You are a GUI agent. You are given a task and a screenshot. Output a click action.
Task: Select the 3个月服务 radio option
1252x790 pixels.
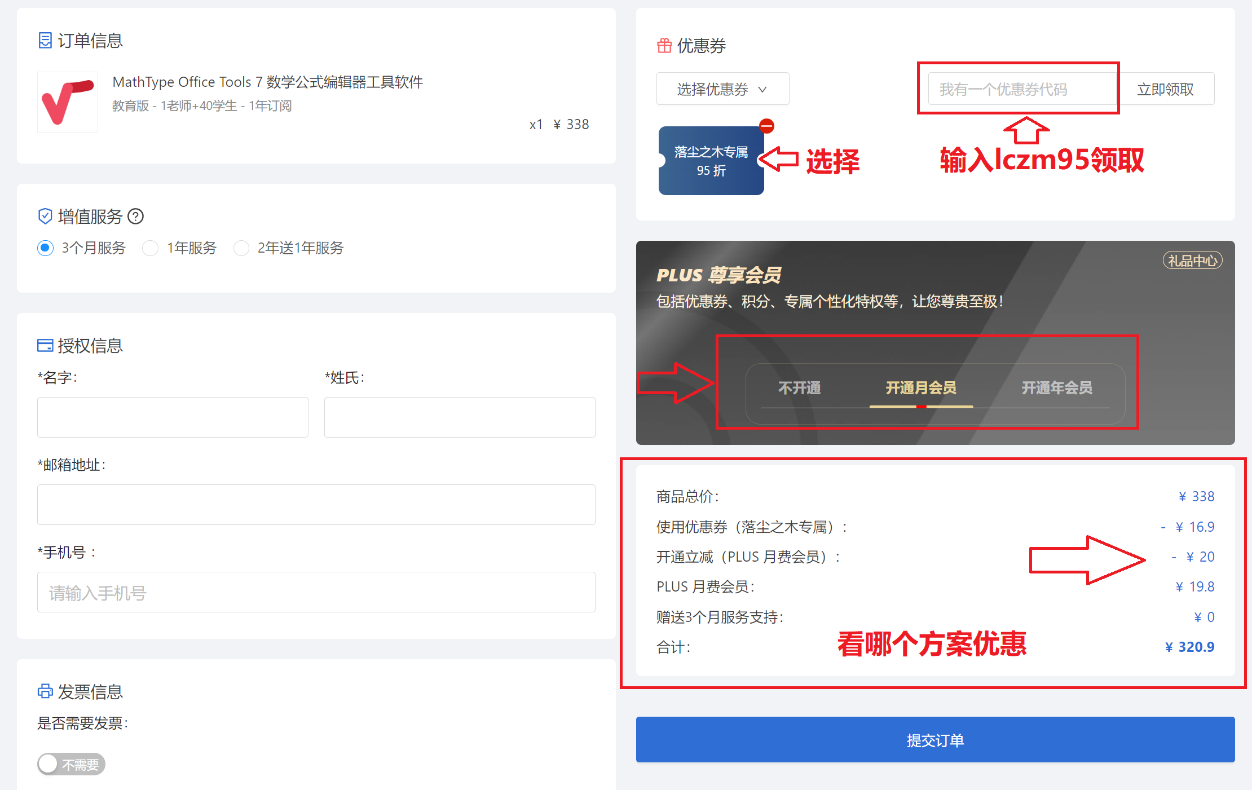pos(46,248)
